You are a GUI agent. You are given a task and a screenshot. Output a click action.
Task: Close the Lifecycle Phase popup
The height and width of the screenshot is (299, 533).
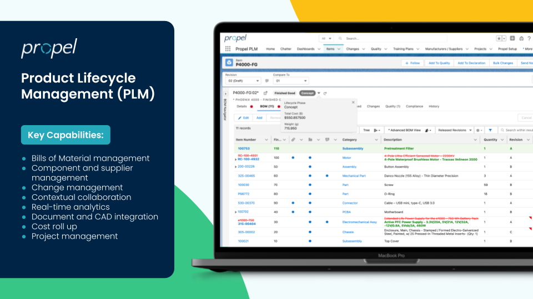point(353,102)
